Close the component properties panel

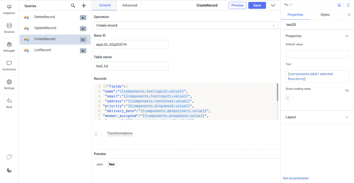[349, 15]
